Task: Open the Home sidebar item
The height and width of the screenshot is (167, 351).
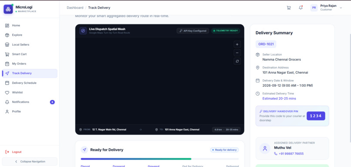Action: (x=30, y=26)
